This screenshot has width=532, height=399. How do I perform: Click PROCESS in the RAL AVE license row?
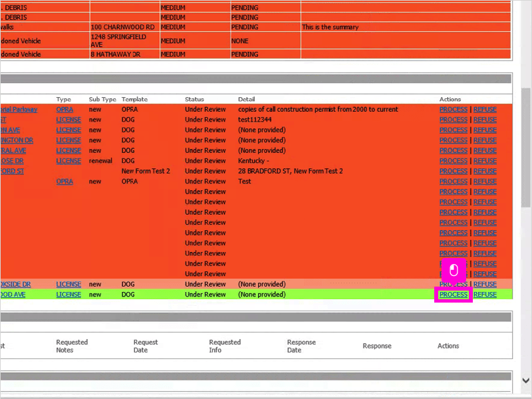(454, 151)
